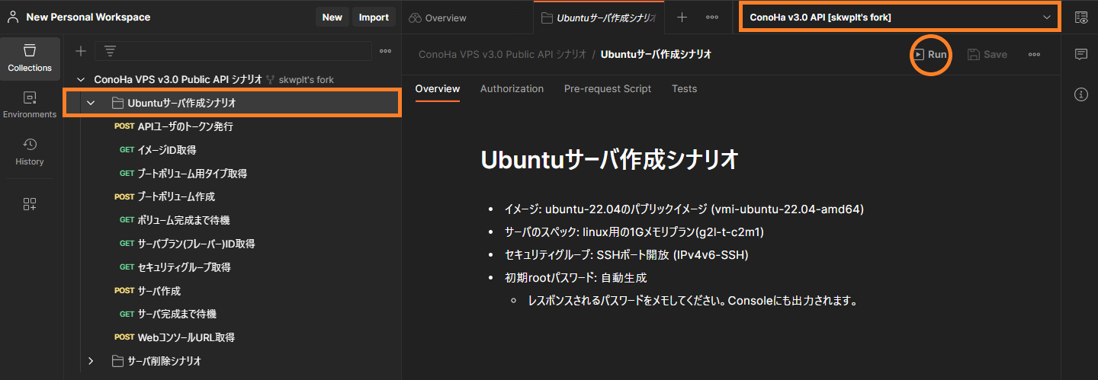Open the POST WebコンソールURL取得 request
The image size is (1098, 380).
232,337
